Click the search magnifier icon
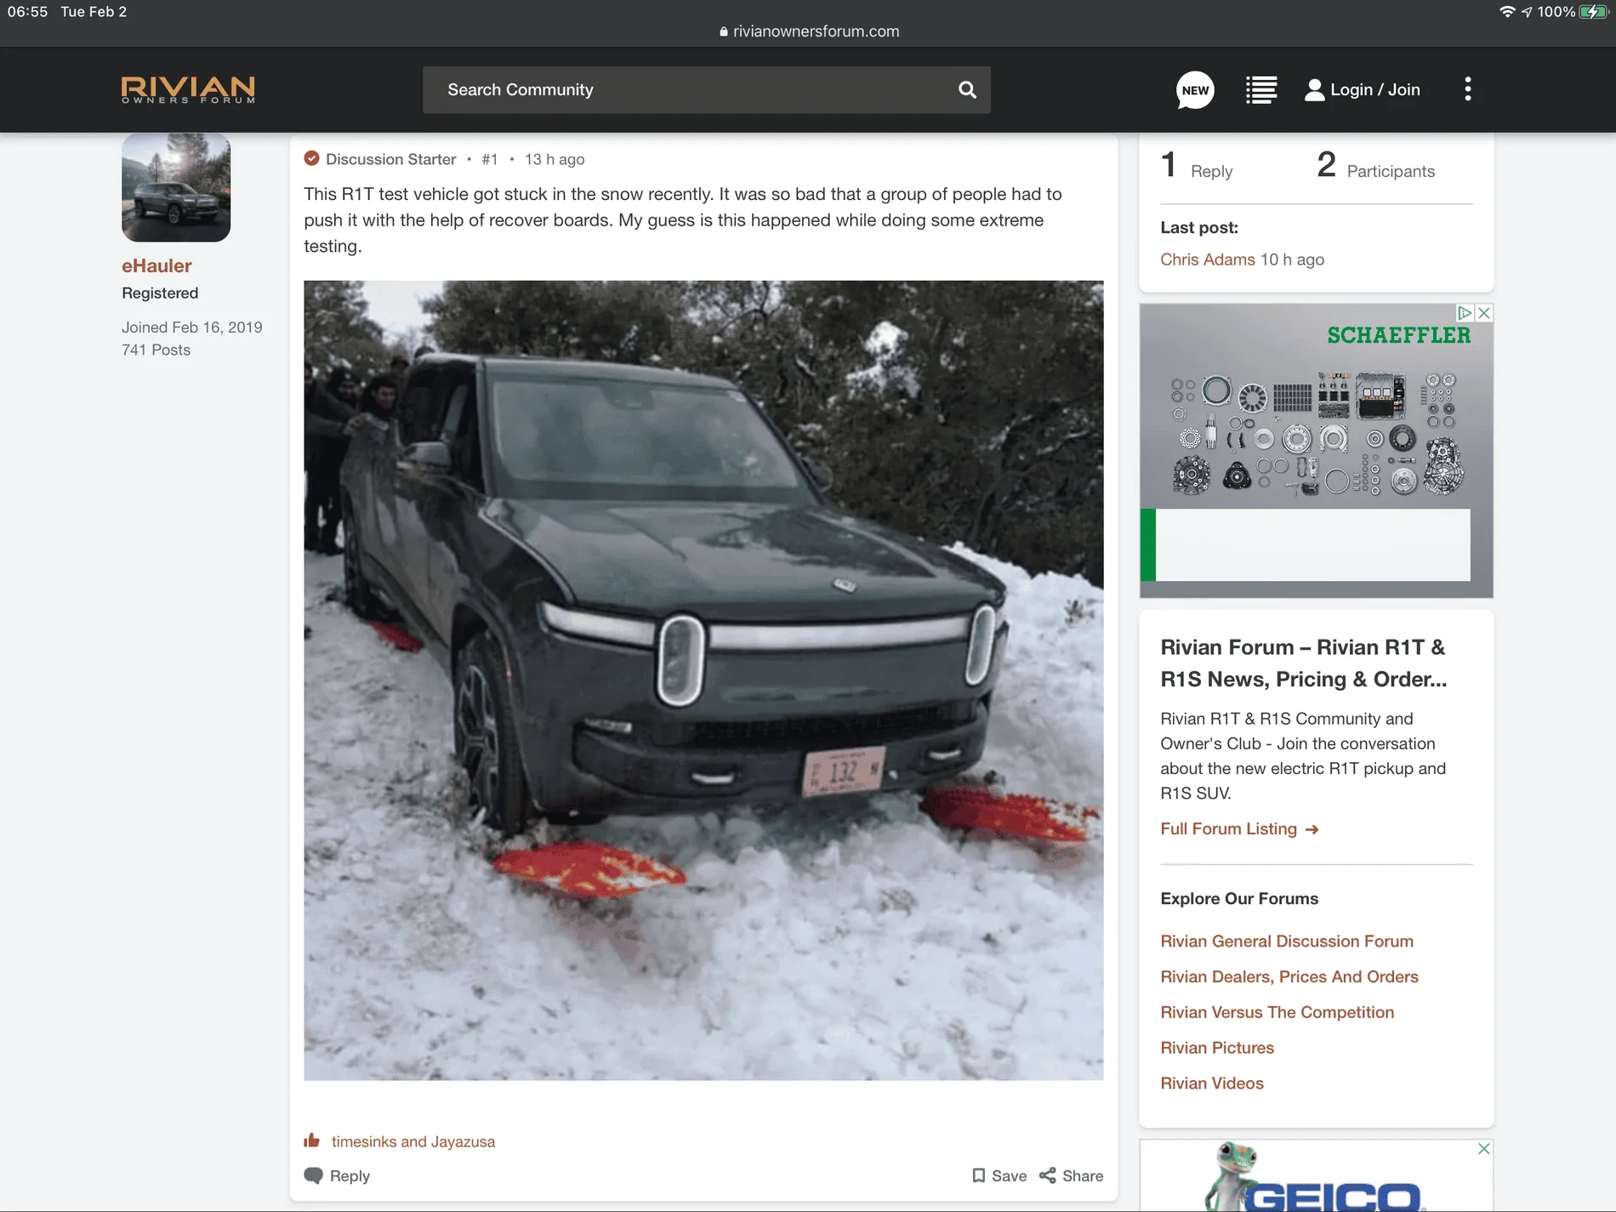This screenshot has width=1616, height=1212. click(967, 89)
